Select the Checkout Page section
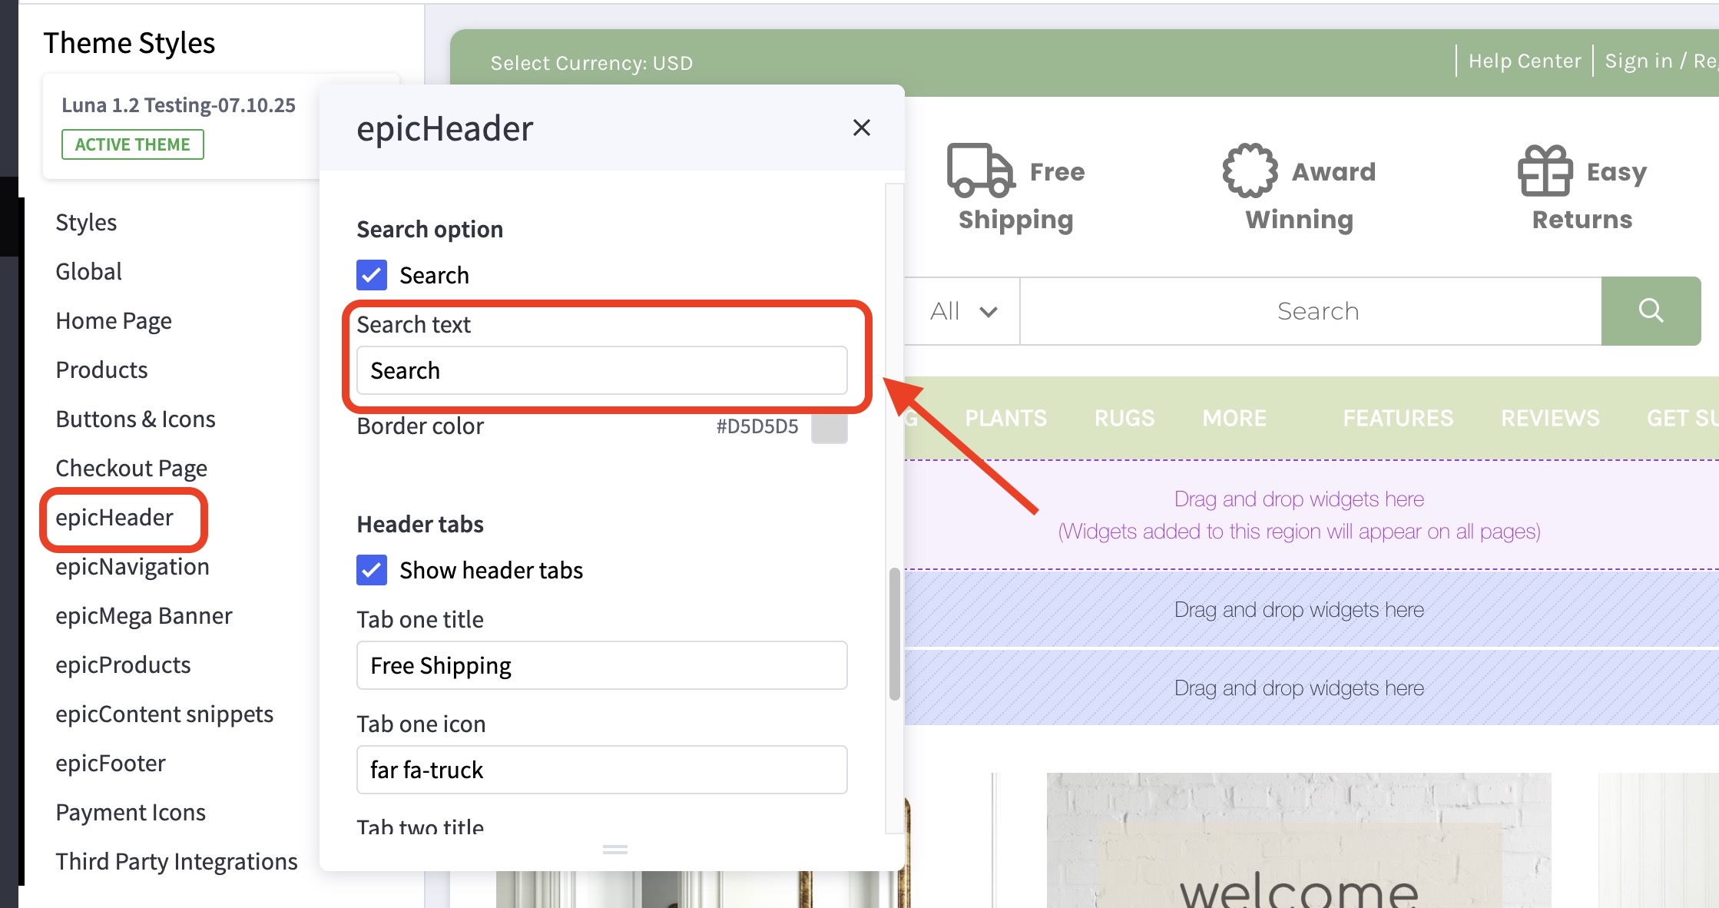Viewport: 1719px width, 908px height. [x=131, y=468]
